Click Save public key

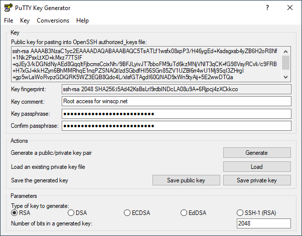pos(186,180)
